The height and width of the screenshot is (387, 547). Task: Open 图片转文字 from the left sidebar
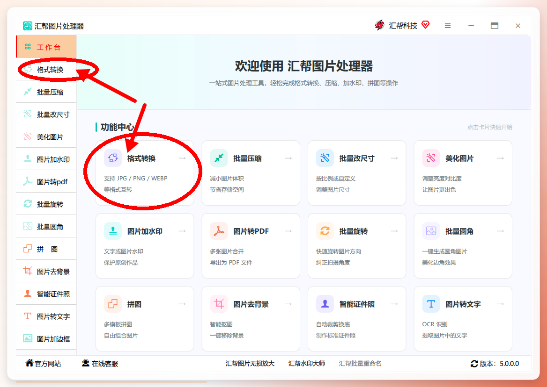46,316
